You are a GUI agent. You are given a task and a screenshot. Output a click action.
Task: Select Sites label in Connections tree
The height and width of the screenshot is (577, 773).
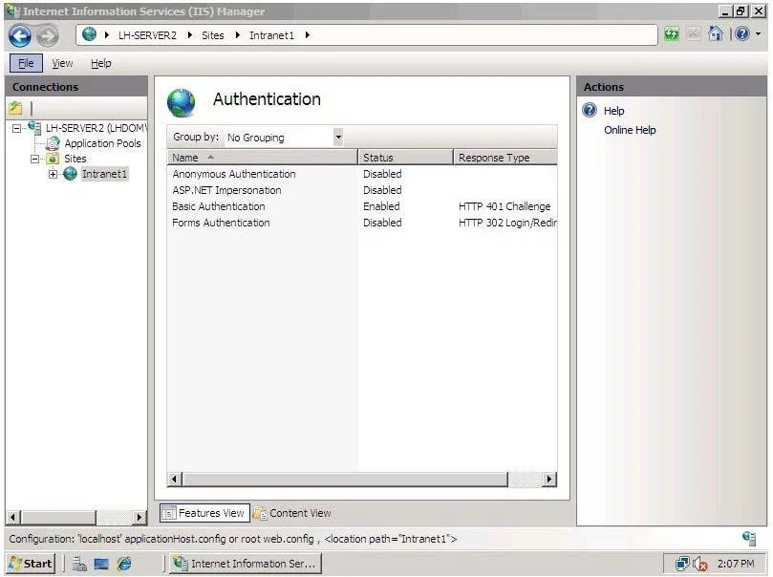pos(75,159)
